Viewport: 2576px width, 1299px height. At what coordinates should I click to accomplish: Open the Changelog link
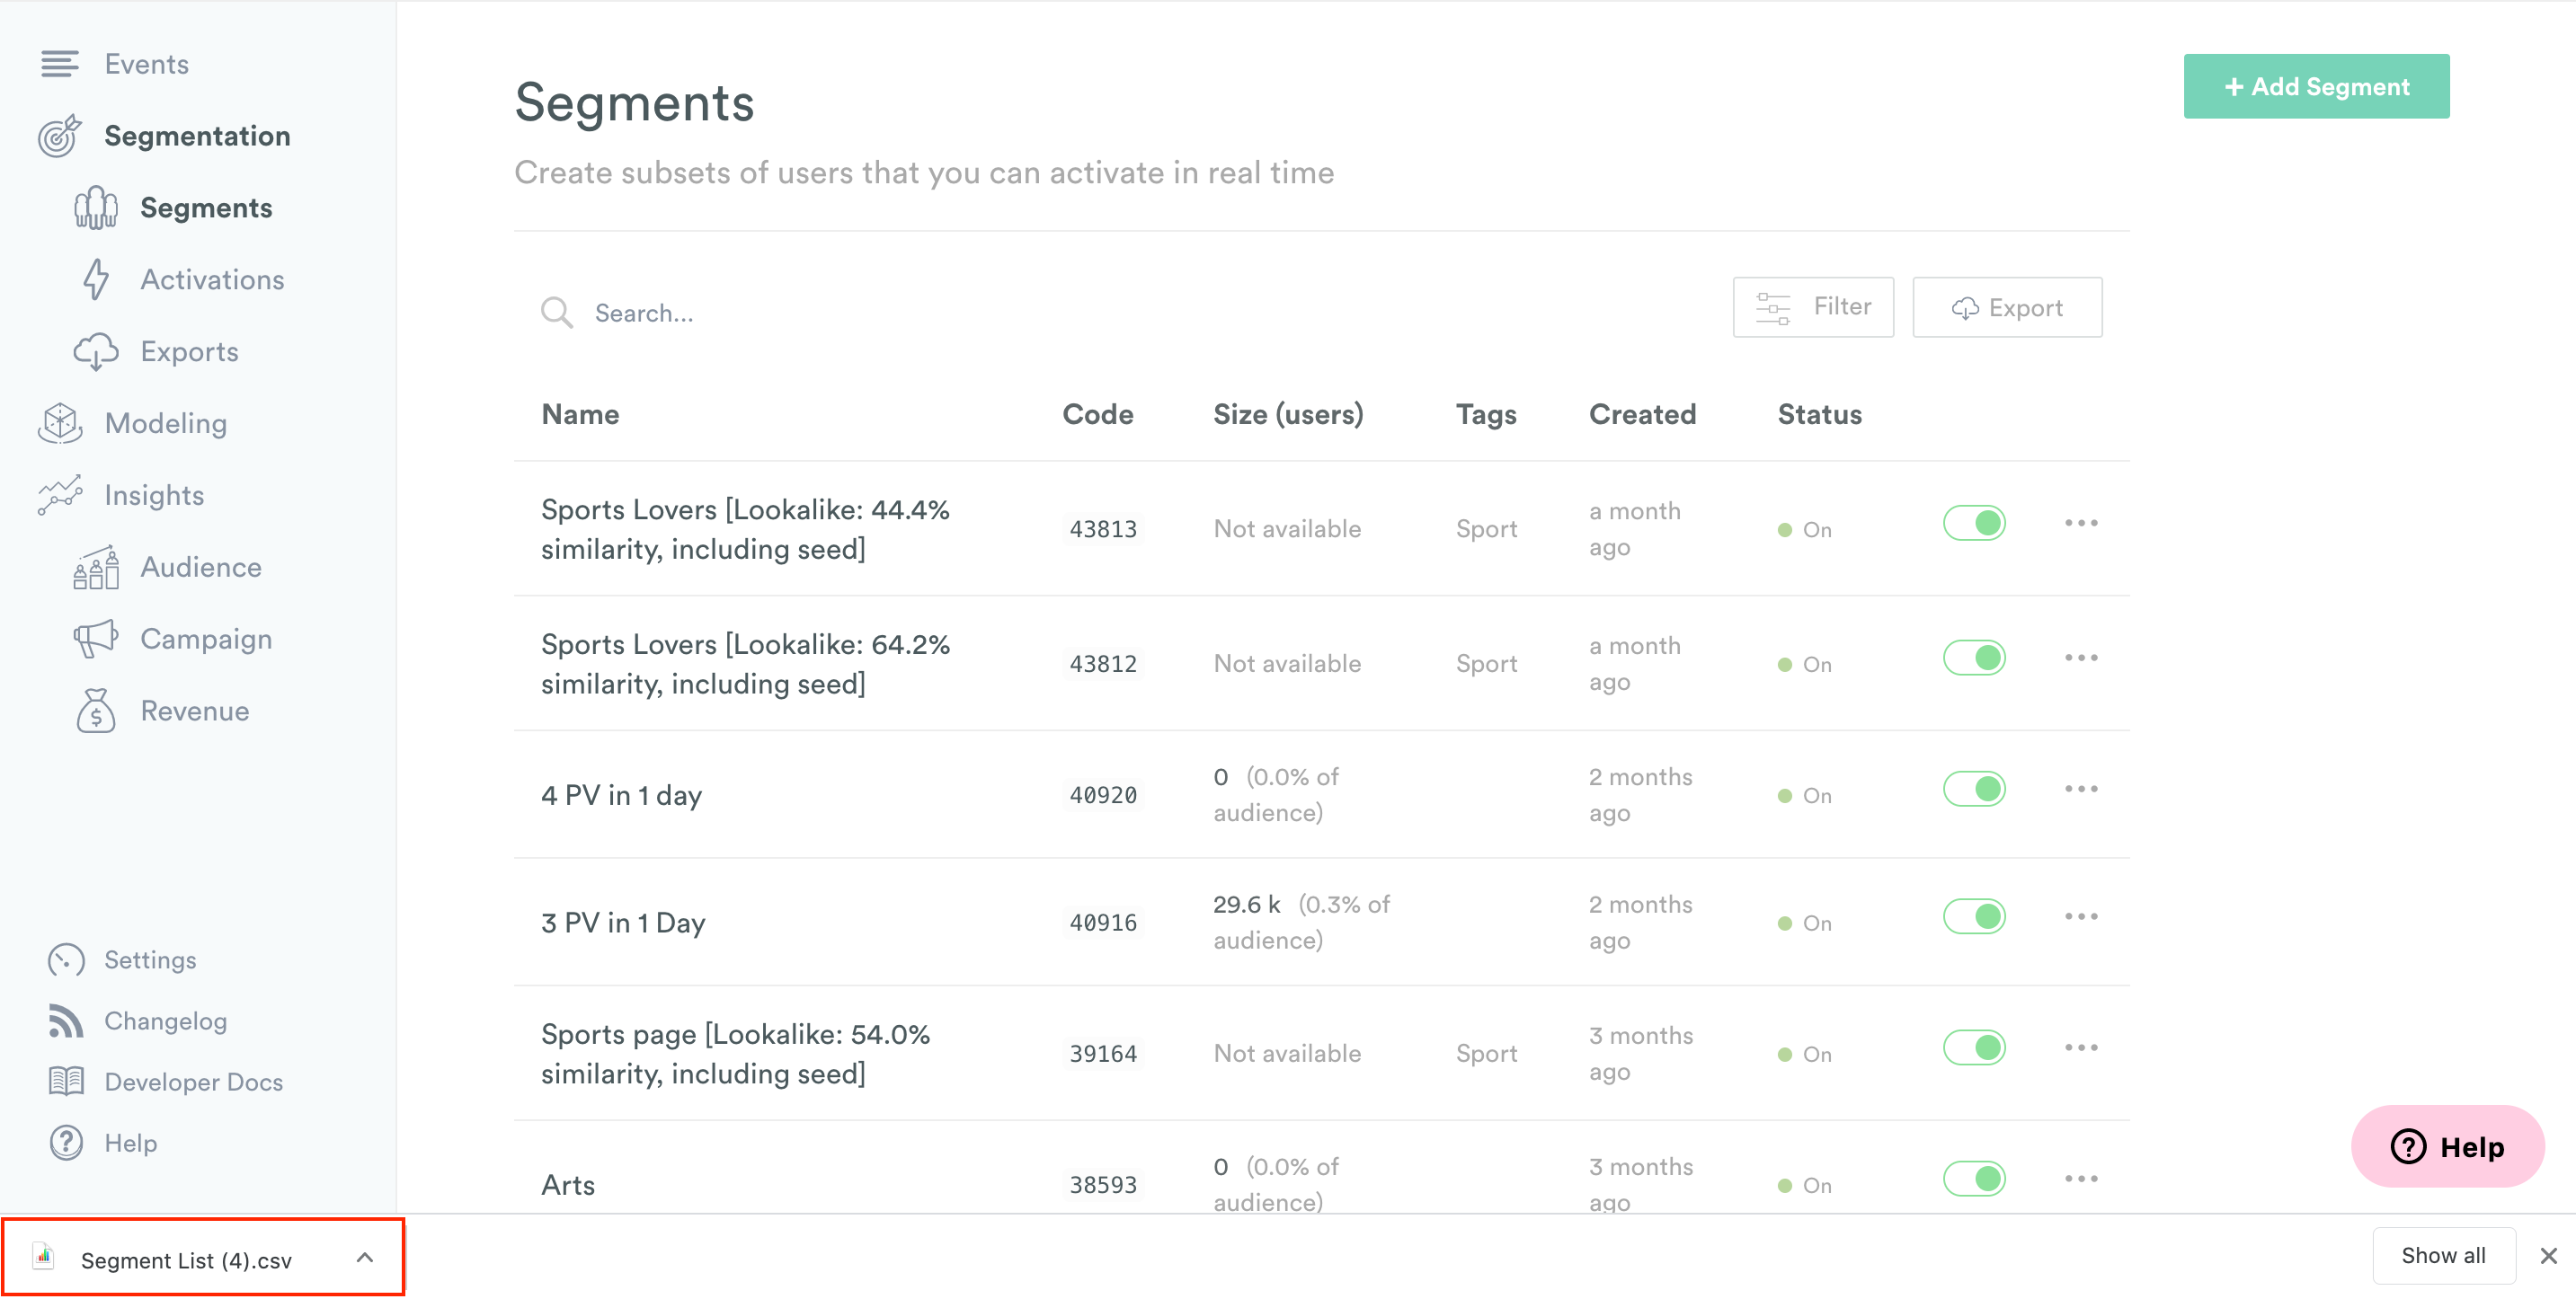(166, 1021)
